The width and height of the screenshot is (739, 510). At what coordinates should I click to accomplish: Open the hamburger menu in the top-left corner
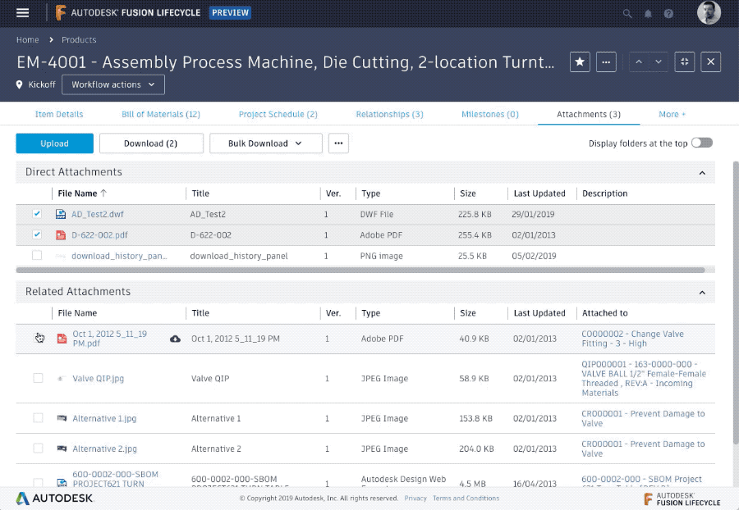coord(23,12)
